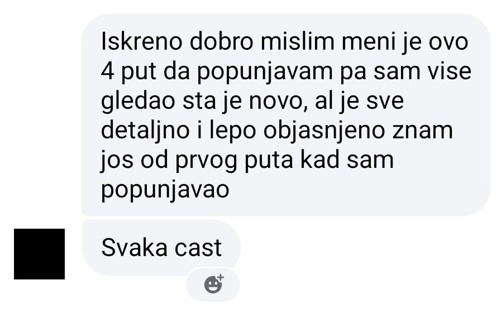
Task: Click the word "Iskreno" in the message
Action: click(141, 42)
